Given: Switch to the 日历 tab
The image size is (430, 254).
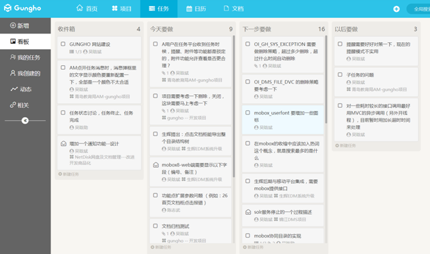Looking at the screenshot, I should pyautogui.click(x=196, y=9).
